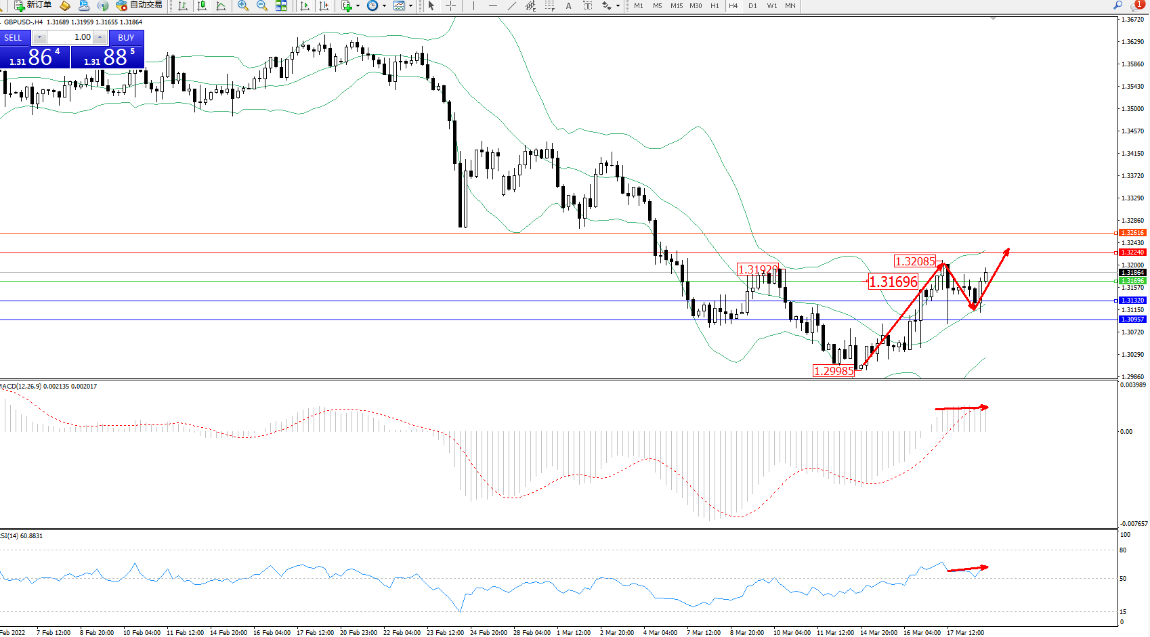Open search with the magnifier icon

(1117, 5)
